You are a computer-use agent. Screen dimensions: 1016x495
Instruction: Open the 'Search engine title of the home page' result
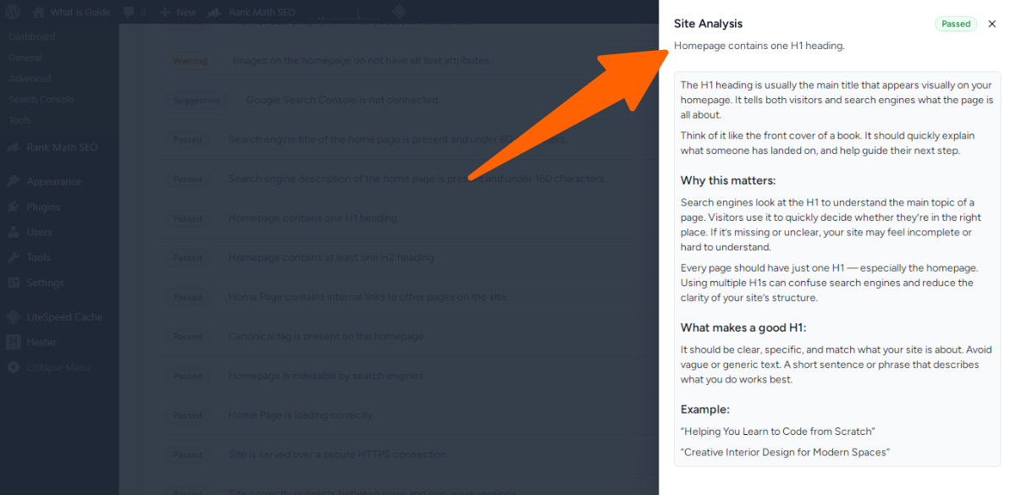[x=398, y=140]
